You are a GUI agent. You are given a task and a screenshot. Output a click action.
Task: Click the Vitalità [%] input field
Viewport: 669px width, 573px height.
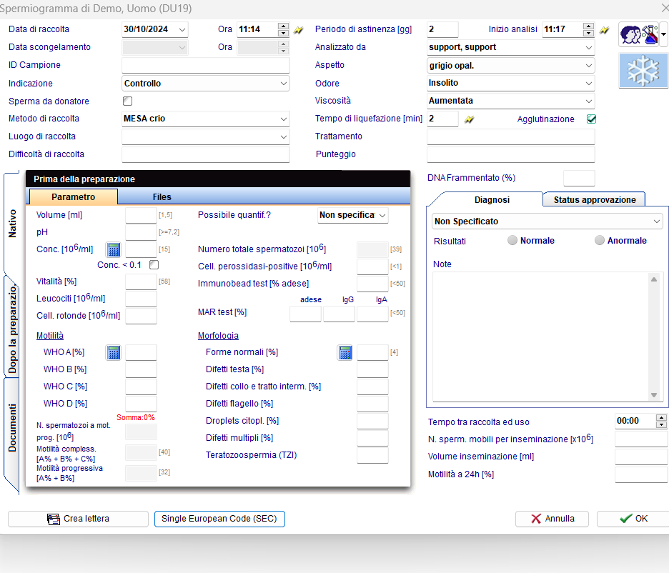(141, 281)
